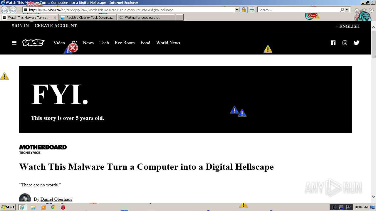376x211 pixels.
Task: Open the News nav item
Action: (x=88, y=43)
